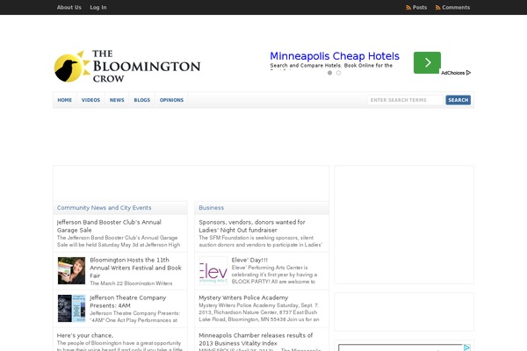Image resolution: width=527 pixels, height=351 pixels.
Task: Open Bloomington Hosts 11th Writers Festival article
Action: coord(136,268)
